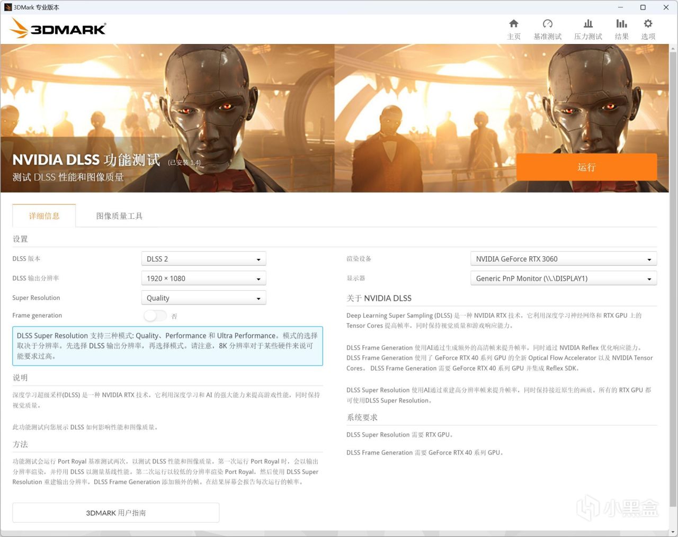Open the 渲染设备 GPU dropdown
The image size is (678, 537).
pos(564,259)
